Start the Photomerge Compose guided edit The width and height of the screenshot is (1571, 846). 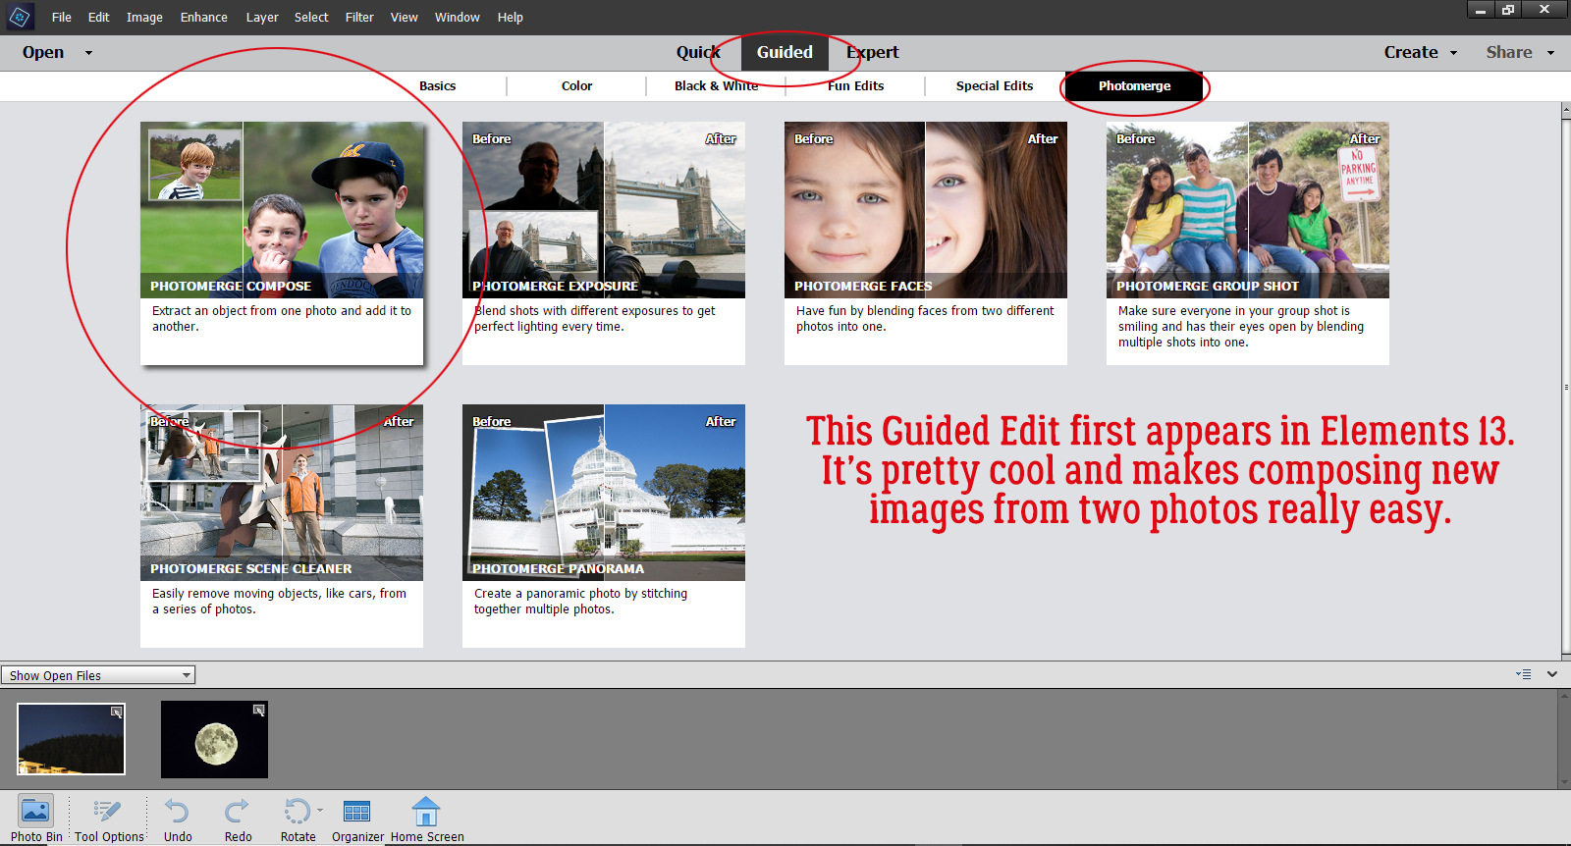point(282,243)
